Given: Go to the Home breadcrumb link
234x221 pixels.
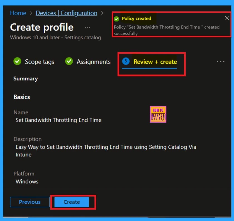Looking at the screenshot, I should click(18, 13).
